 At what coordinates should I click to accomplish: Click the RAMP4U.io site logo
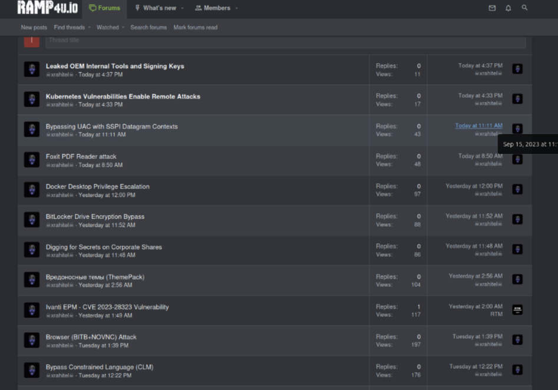[x=47, y=8]
